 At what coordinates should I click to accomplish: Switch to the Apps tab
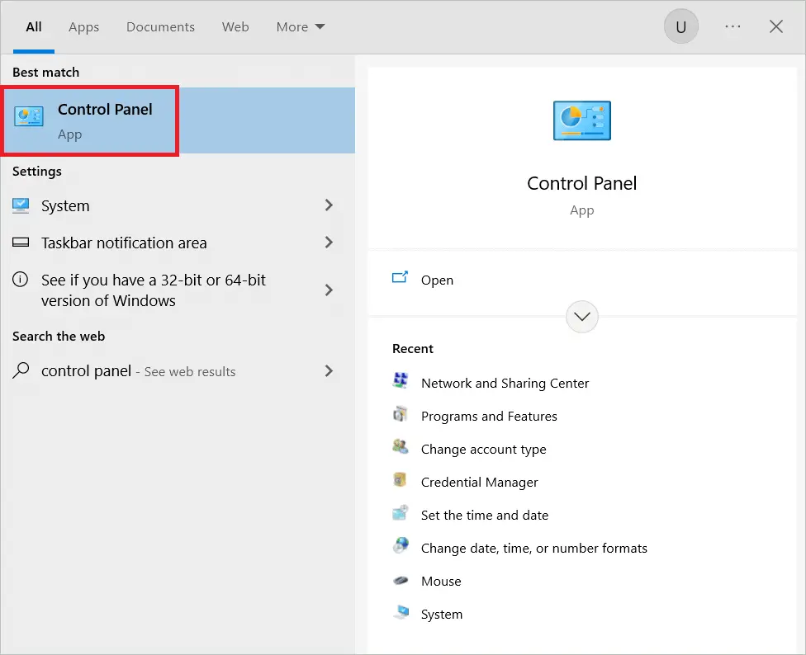pyautogui.click(x=83, y=26)
